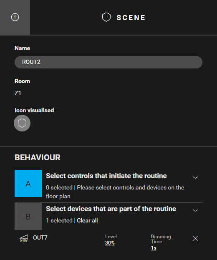
Task: Select the OUT7 device entry
Action: point(40,237)
